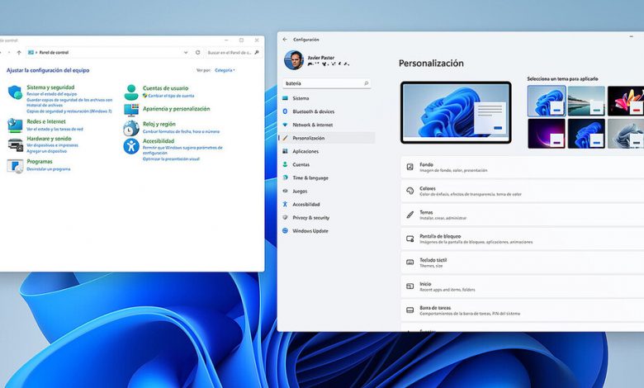Click Cambiar el tipo de cuenta link

click(171, 96)
